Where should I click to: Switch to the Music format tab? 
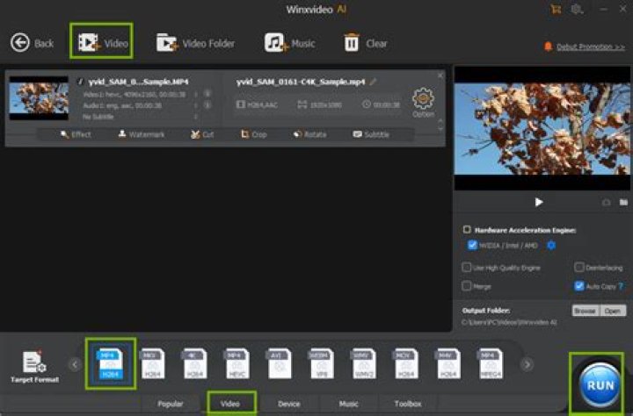point(348,404)
